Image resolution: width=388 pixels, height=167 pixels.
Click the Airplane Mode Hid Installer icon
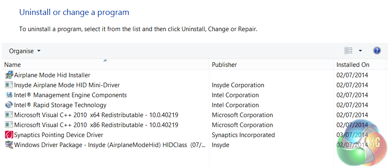(x=9, y=75)
